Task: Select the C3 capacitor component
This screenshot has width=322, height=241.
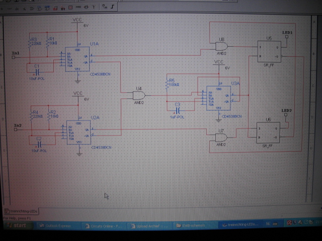Action: [177, 110]
